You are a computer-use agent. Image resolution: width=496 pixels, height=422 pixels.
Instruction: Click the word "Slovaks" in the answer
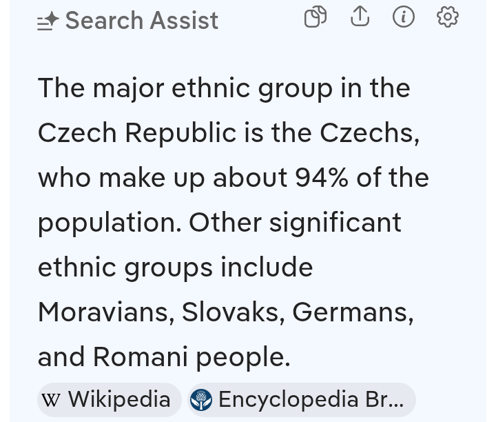point(233,312)
